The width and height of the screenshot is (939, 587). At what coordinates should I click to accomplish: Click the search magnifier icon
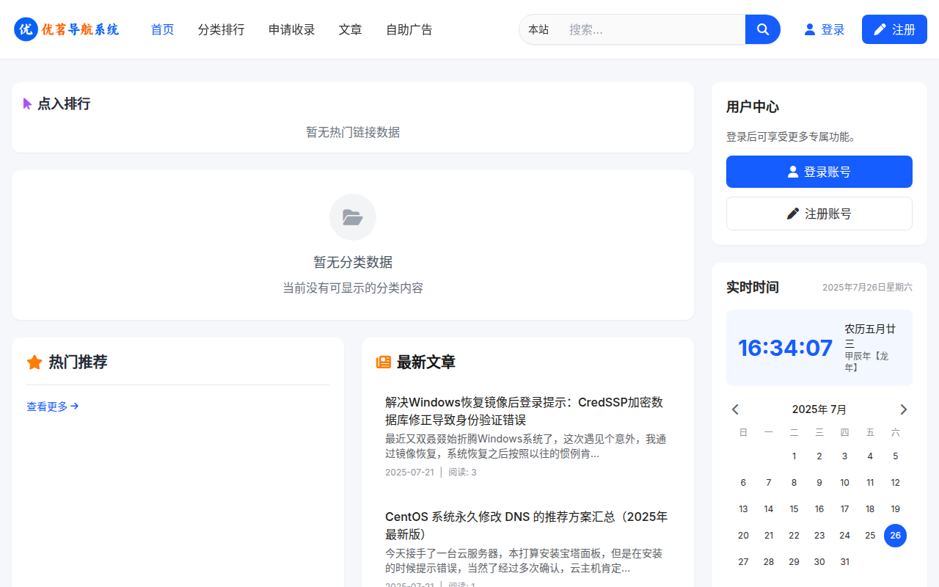coord(762,29)
